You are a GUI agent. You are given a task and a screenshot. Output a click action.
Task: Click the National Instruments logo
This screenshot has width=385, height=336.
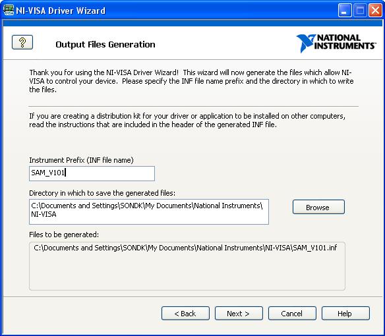pyautogui.click(x=336, y=43)
